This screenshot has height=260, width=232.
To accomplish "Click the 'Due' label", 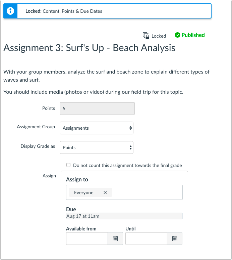I will (71, 209).
